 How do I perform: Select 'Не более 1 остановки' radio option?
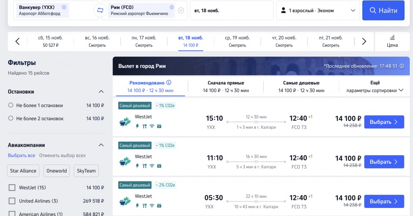(x=11, y=105)
